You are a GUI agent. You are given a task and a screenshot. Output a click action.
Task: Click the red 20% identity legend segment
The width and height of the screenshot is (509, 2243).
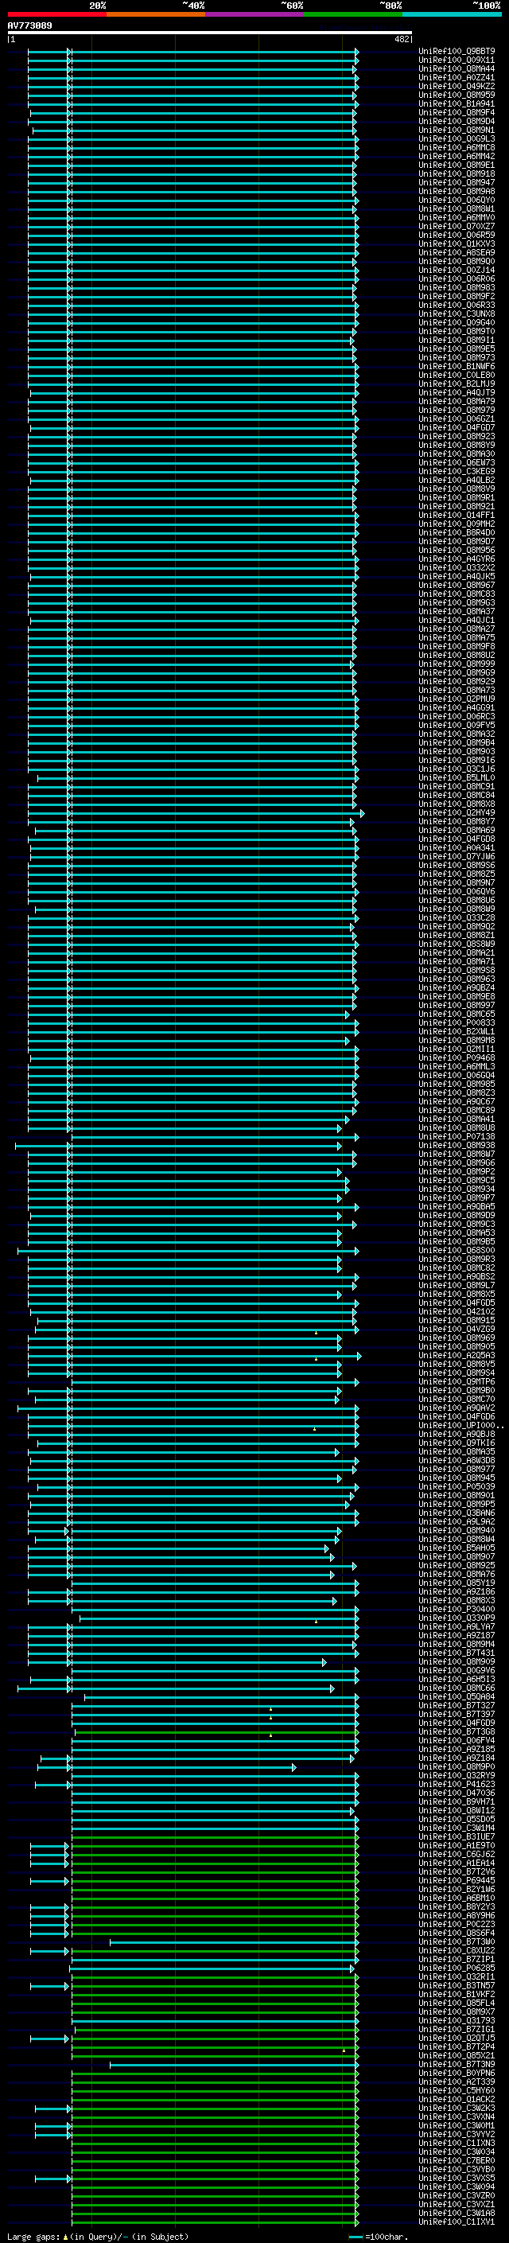point(57,14)
